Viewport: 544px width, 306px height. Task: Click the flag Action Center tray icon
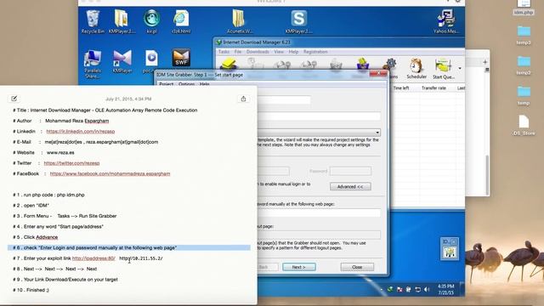point(399,289)
